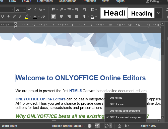Switch to the View tab

coord(105,1)
